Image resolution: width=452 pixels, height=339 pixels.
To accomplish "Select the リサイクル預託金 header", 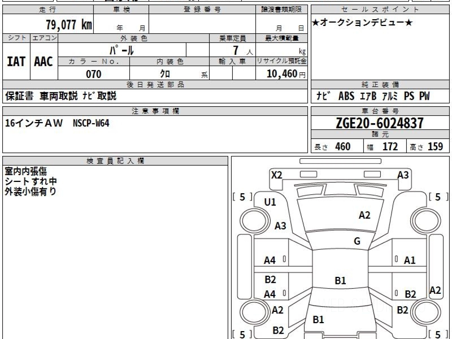I will [x=282, y=61].
